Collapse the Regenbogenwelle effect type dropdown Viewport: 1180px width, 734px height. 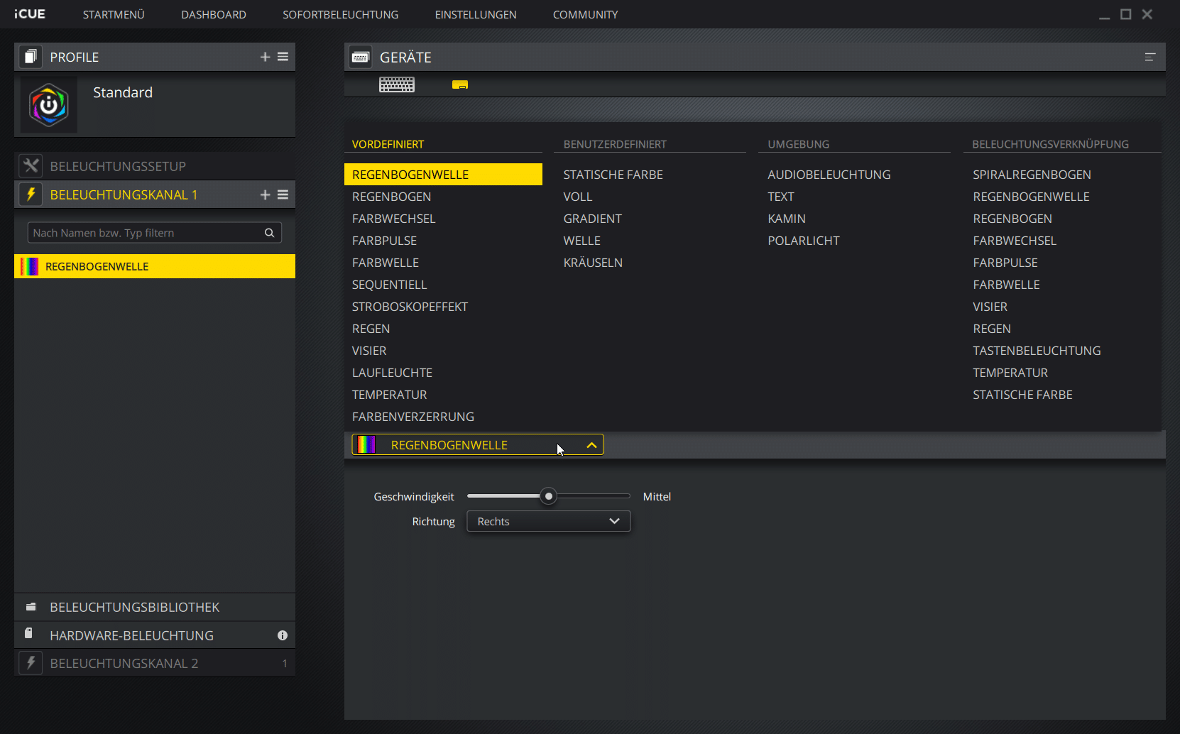coord(591,445)
